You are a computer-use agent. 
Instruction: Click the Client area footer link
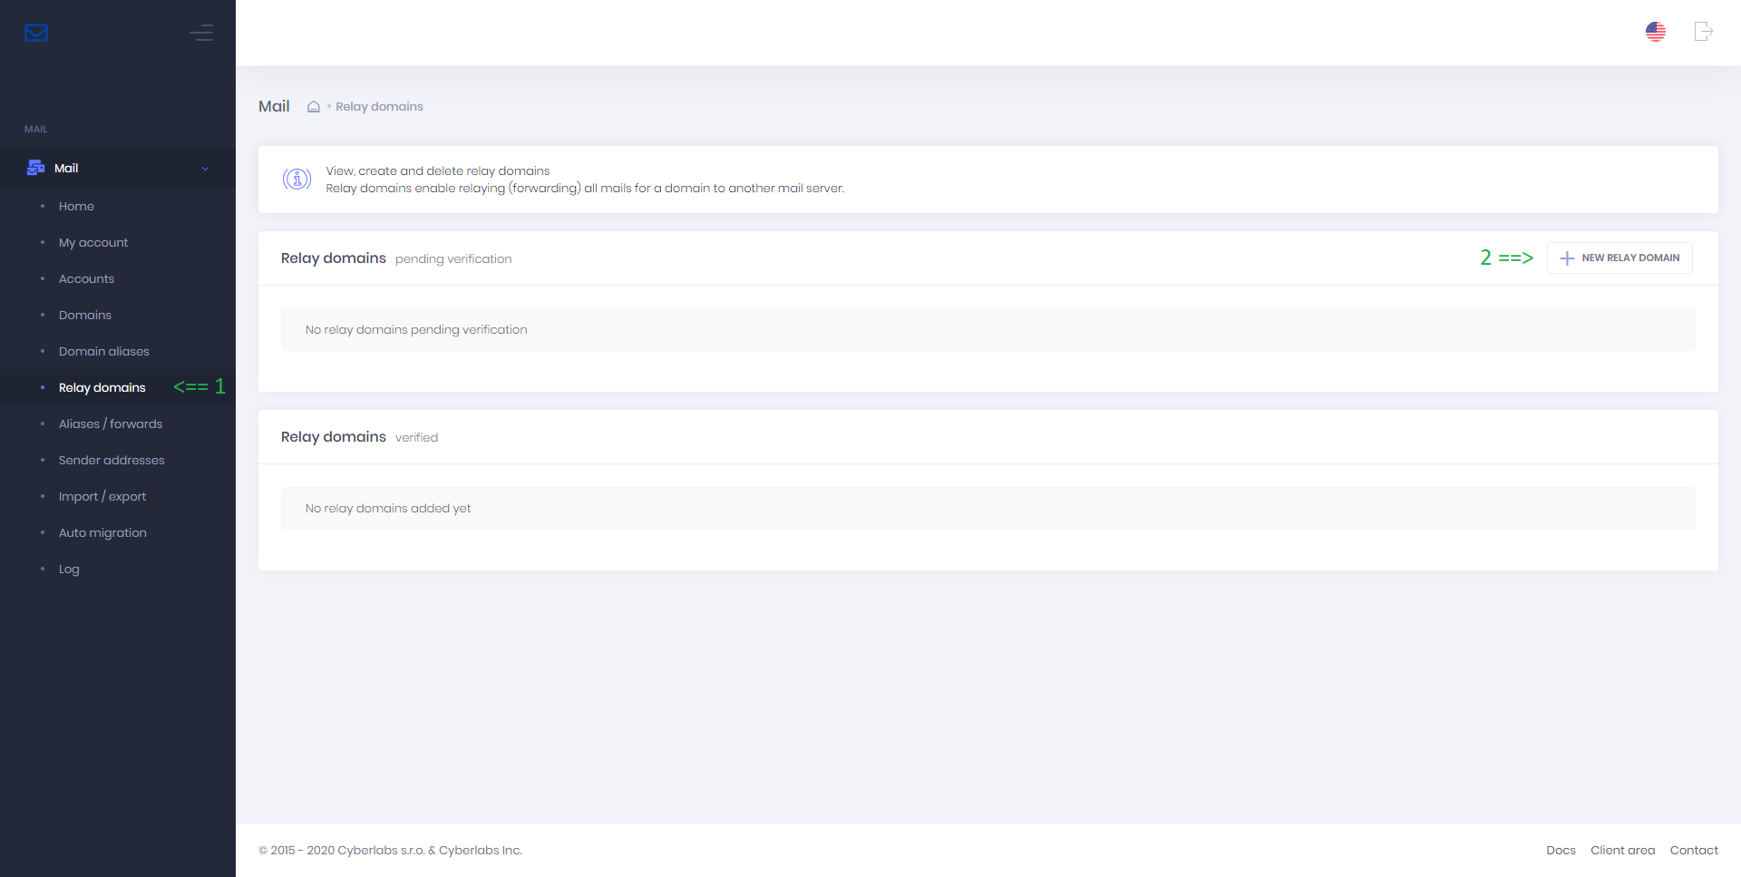click(1622, 851)
